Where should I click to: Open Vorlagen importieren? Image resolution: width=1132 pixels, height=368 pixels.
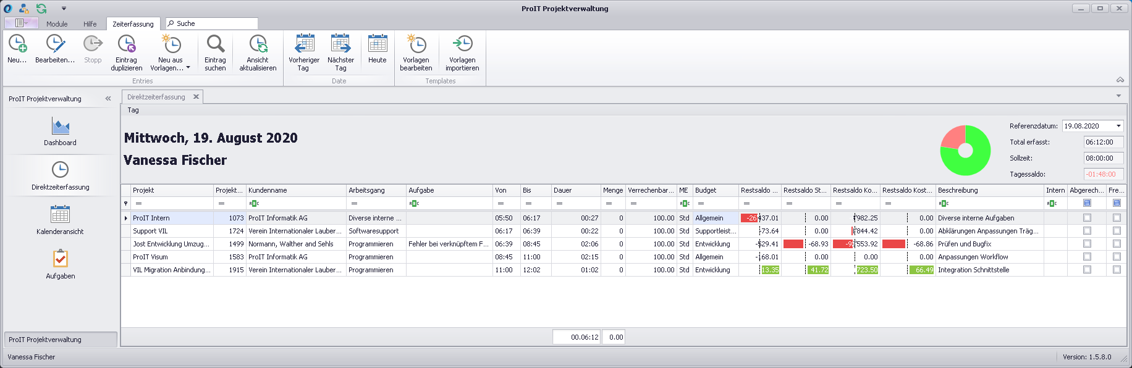click(462, 44)
